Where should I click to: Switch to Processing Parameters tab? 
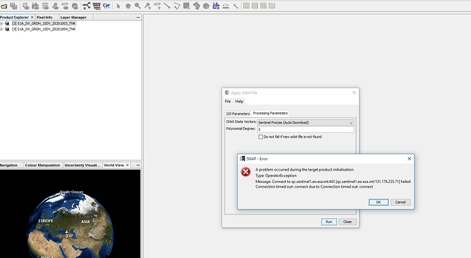(x=270, y=113)
